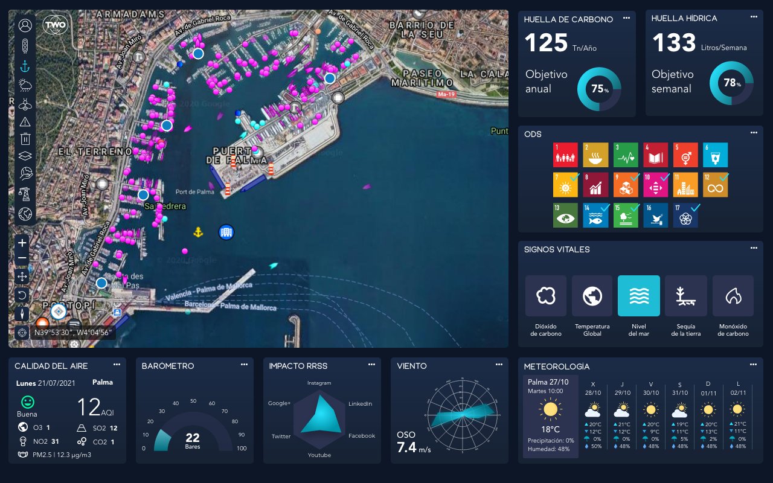Toggle ODS goal 7 clean energy tile
Image resolution: width=773 pixels, height=483 pixels.
point(565,185)
